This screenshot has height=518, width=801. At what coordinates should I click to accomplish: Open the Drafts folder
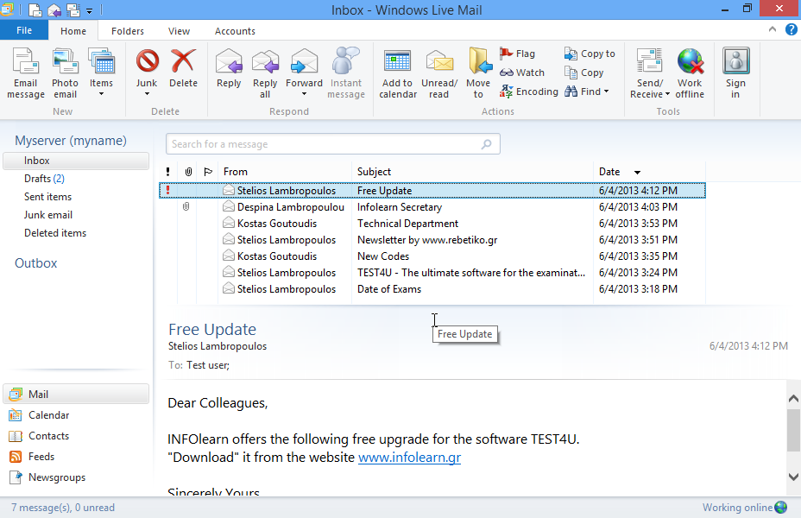(44, 179)
